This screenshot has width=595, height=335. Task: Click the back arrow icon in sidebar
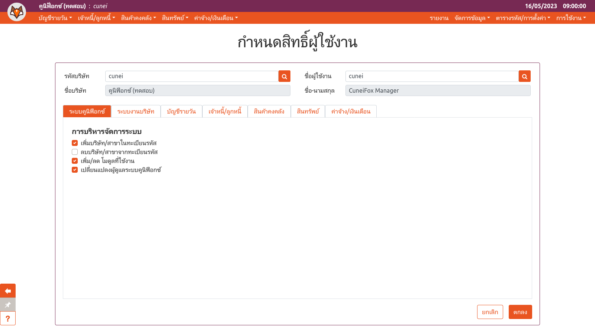tap(8, 291)
